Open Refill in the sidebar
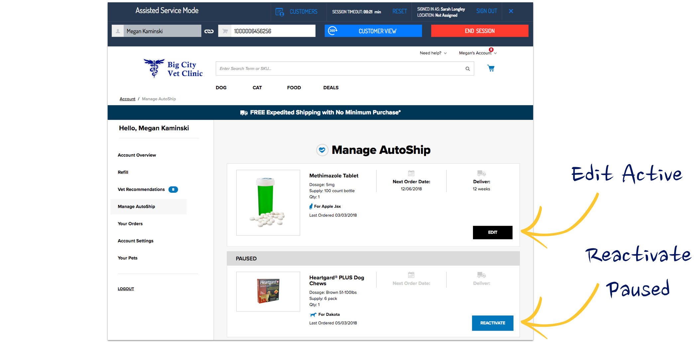Viewport: 694px width, 343px height. point(123,172)
